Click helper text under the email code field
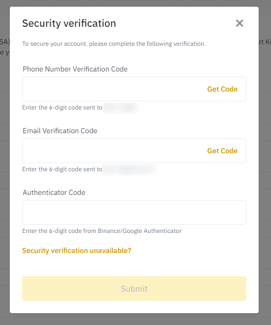271x325 pixels. click(62, 169)
